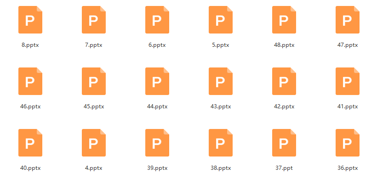Screen dimensions: 377x179
Task: Select the 47.pptx file icon
Action: [x=348, y=20]
